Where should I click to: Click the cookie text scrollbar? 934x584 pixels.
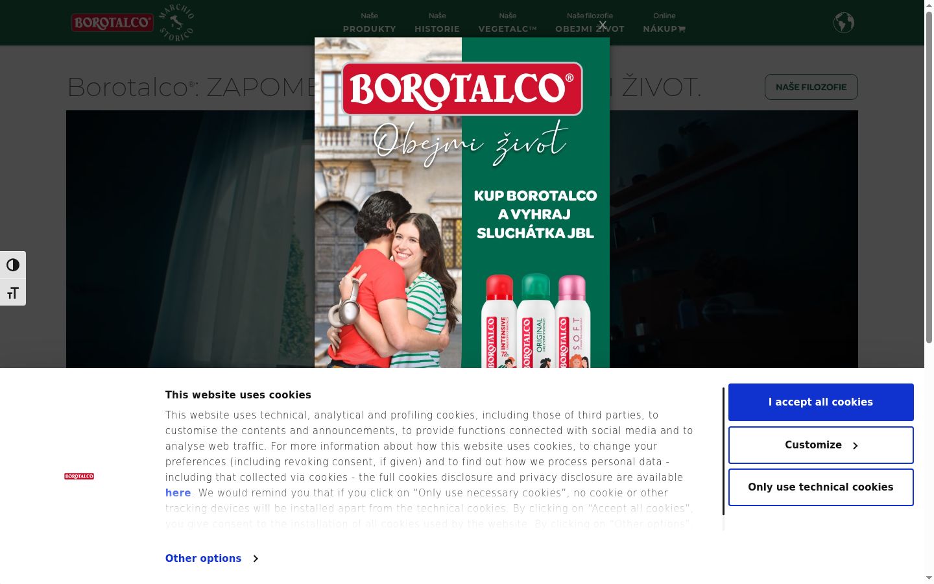723,451
